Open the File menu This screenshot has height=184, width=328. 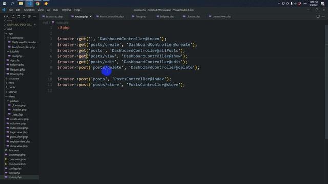coord(11,10)
